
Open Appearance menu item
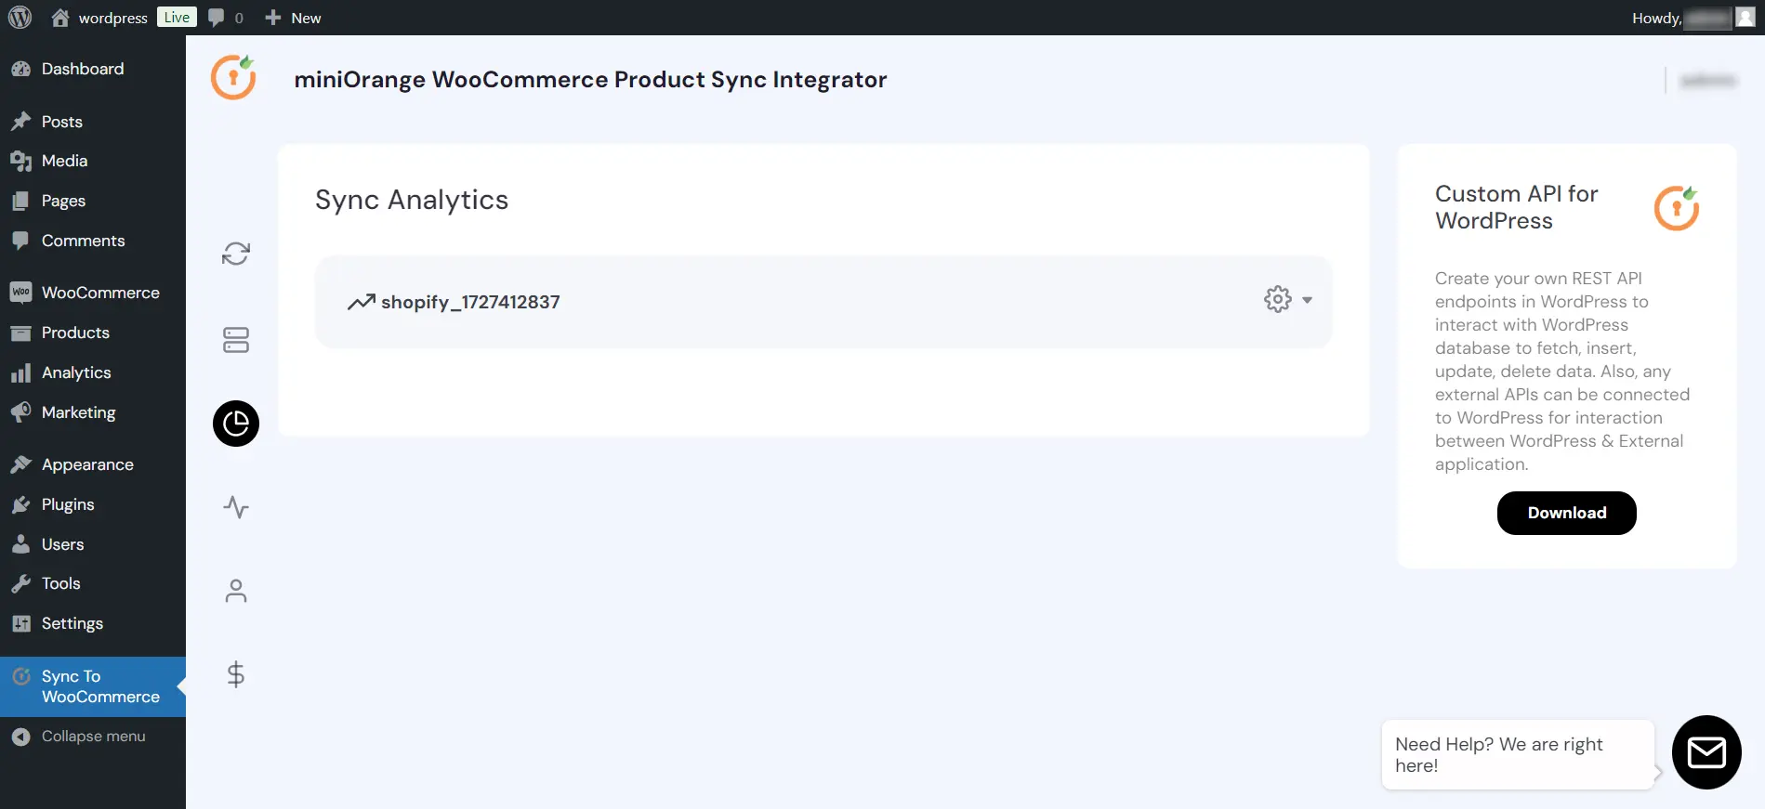[93, 464]
